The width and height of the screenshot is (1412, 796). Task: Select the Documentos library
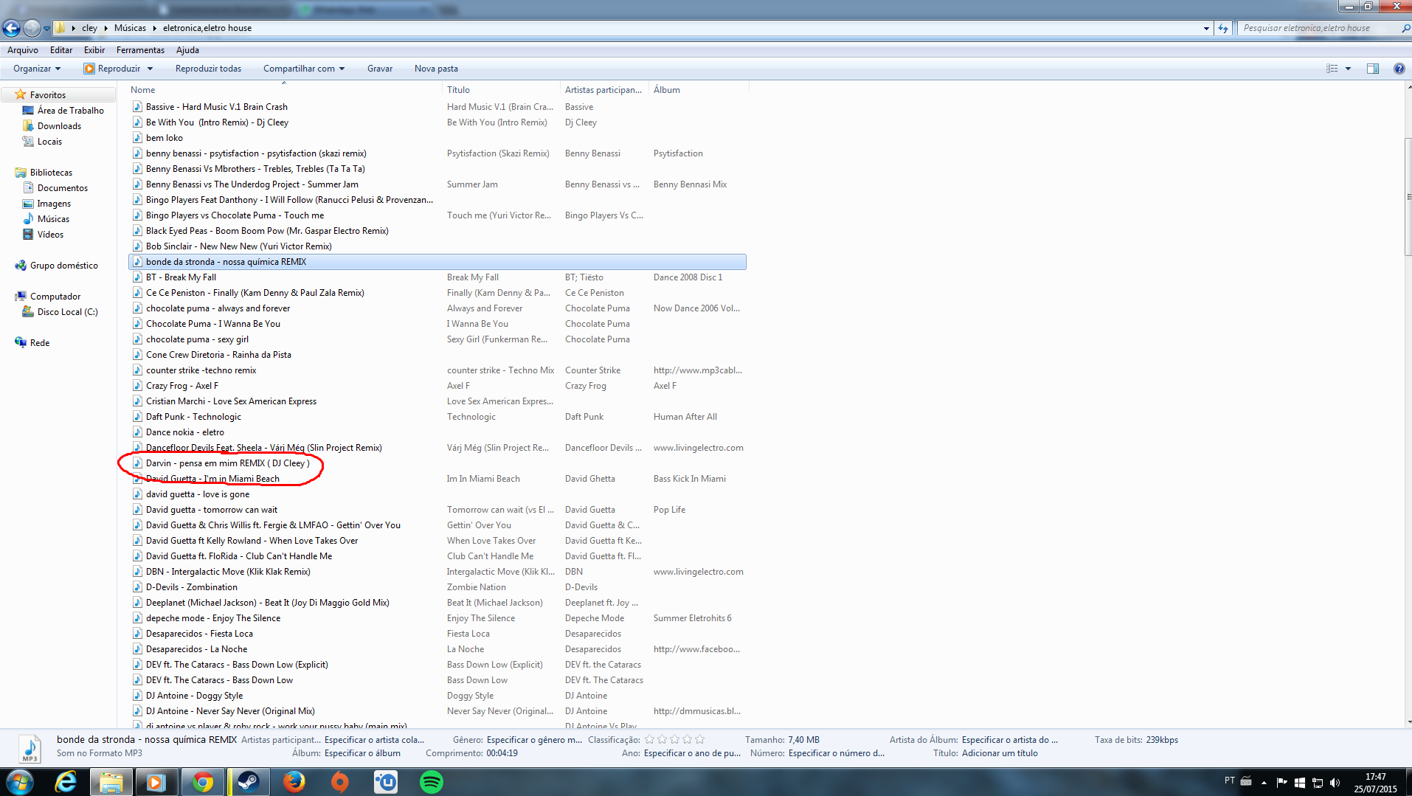click(63, 188)
